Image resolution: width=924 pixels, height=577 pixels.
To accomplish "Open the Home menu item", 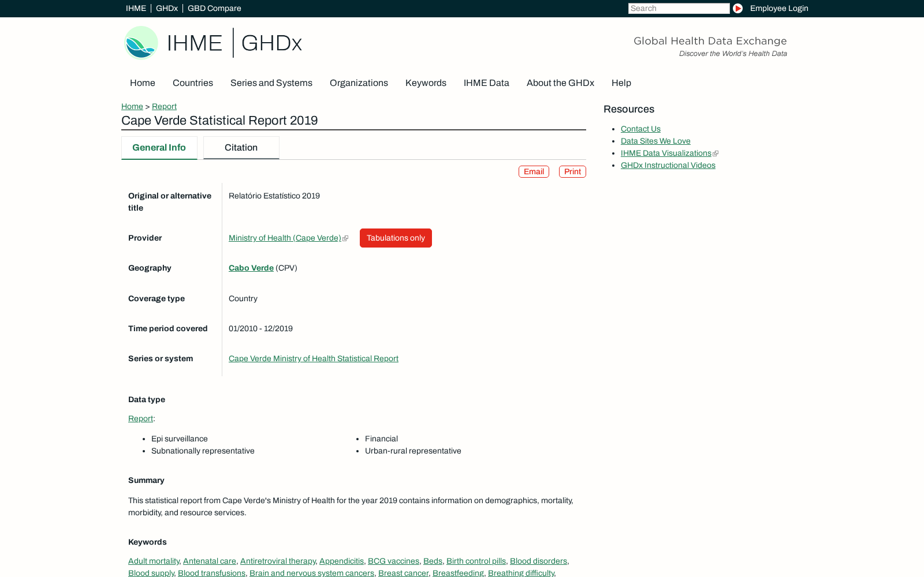I will click(143, 83).
